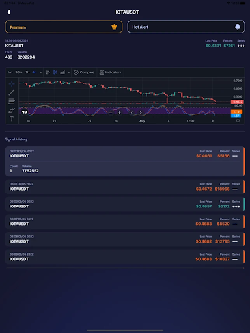Open the Indicators panel
250x333 pixels.
tap(110, 72)
